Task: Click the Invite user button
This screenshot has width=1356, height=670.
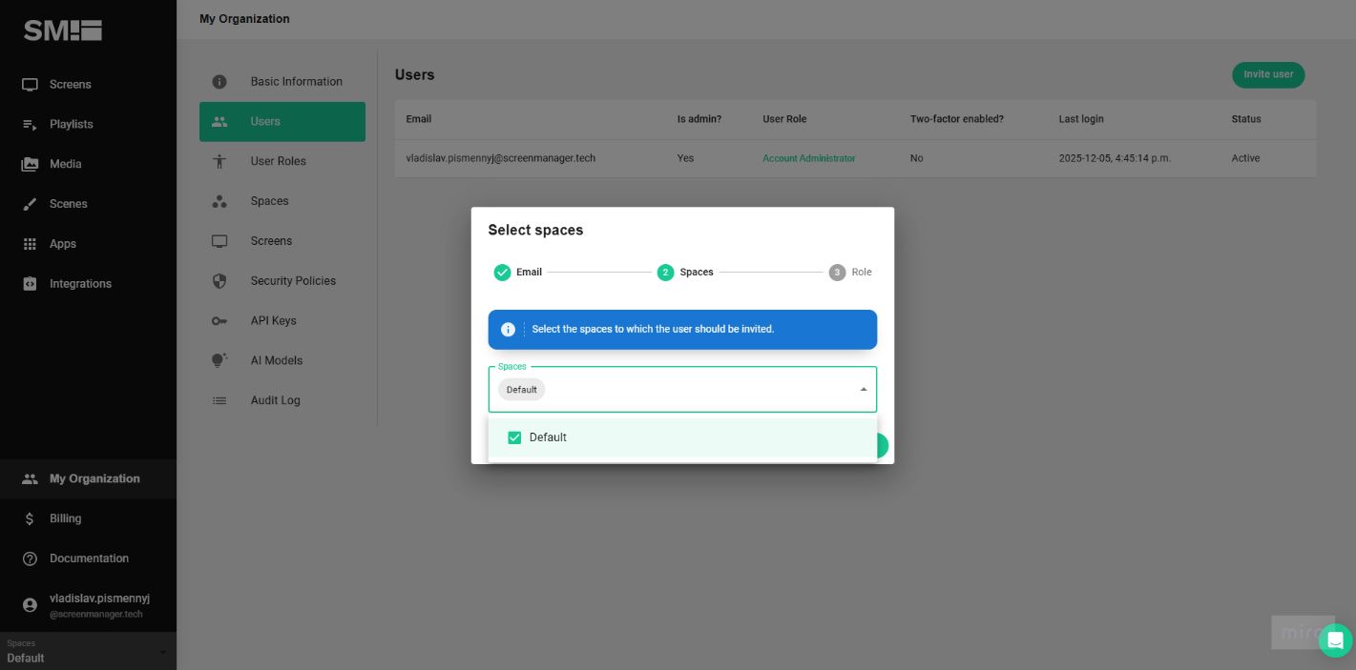Action: coord(1268,74)
